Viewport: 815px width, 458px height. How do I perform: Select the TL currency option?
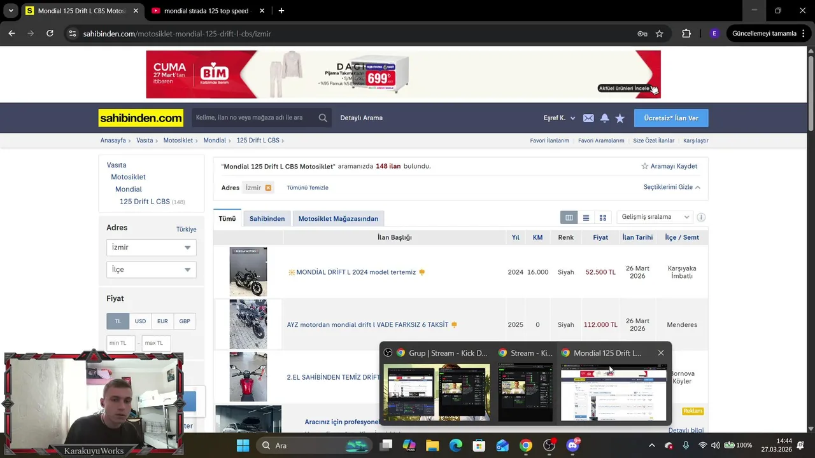[118, 321]
